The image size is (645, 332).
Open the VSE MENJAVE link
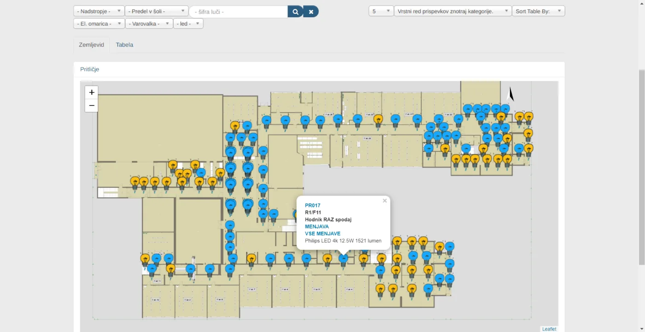coord(322,234)
